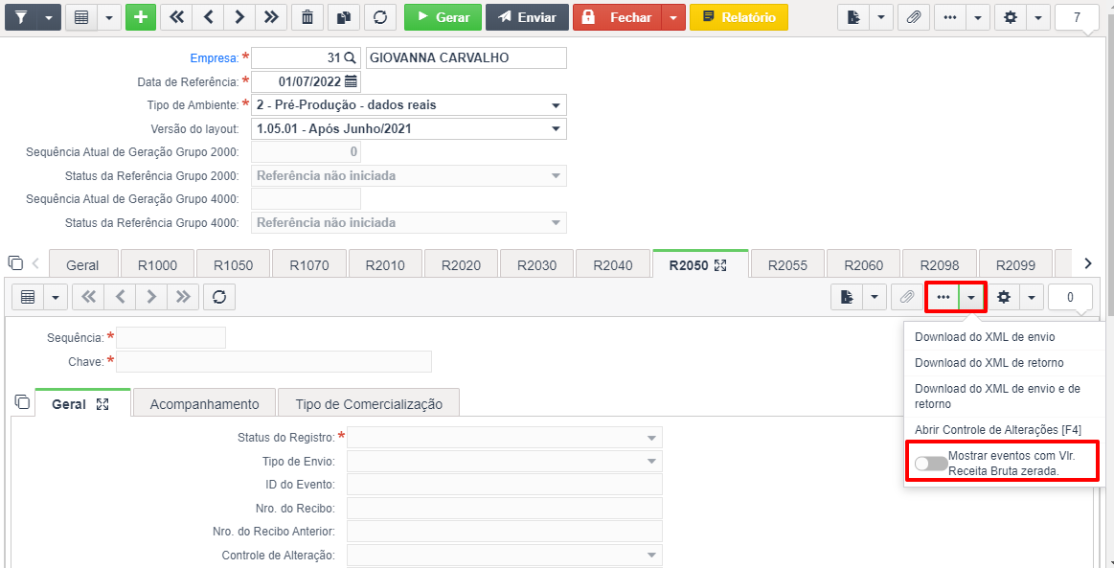Switch to the R1070 tab
The width and height of the screenshot is (1114, 568).
coord(309,265)
